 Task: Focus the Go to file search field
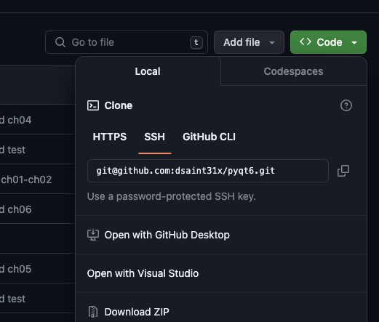127,42
